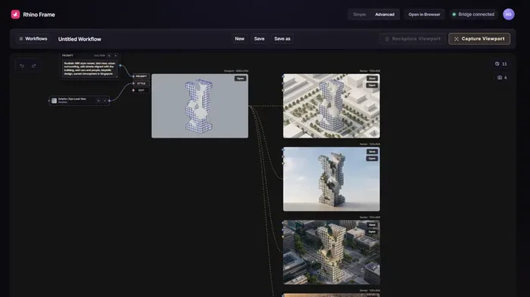Click the STYLE input port label
The height and width of the screenshot is (297, 530).
tap(142, 83)
